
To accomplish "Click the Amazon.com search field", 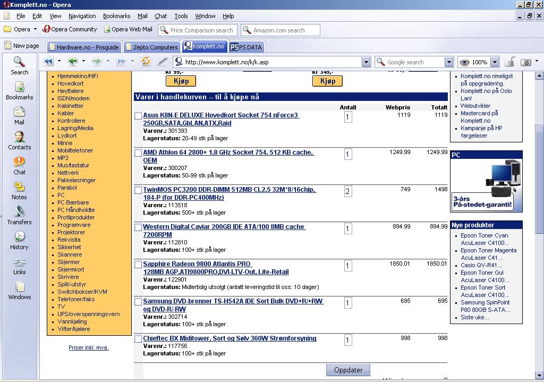I will [x=280, y=30].
